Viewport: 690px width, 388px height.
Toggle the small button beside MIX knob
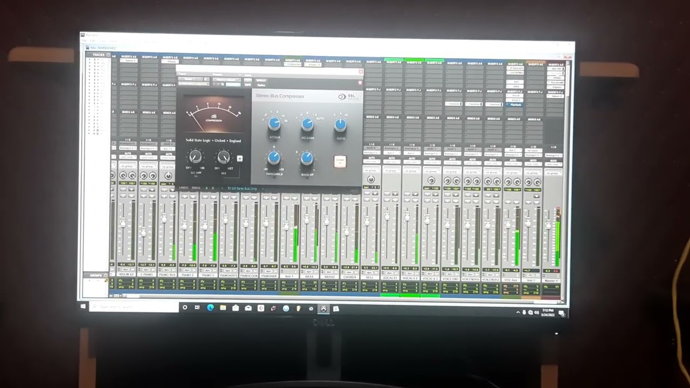click(x=239, y=159)
